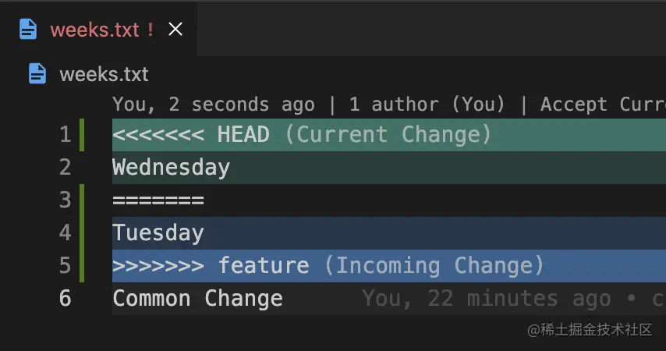This screenshot has height=351, width=666.
Task: Click line number 1 in the gutter
Action: [65, 135]
